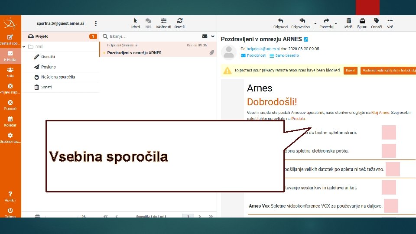Click the envelope filter icon in search bar
The image size is (416, 234).
pos(205,36)
